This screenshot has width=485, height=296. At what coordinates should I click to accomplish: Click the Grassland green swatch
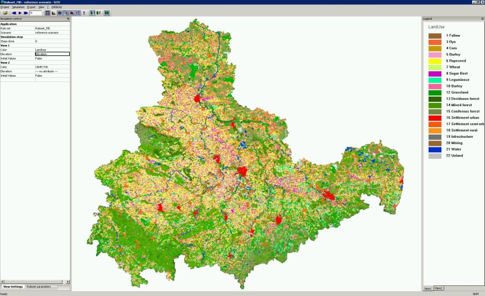click(x=435, y=93)
